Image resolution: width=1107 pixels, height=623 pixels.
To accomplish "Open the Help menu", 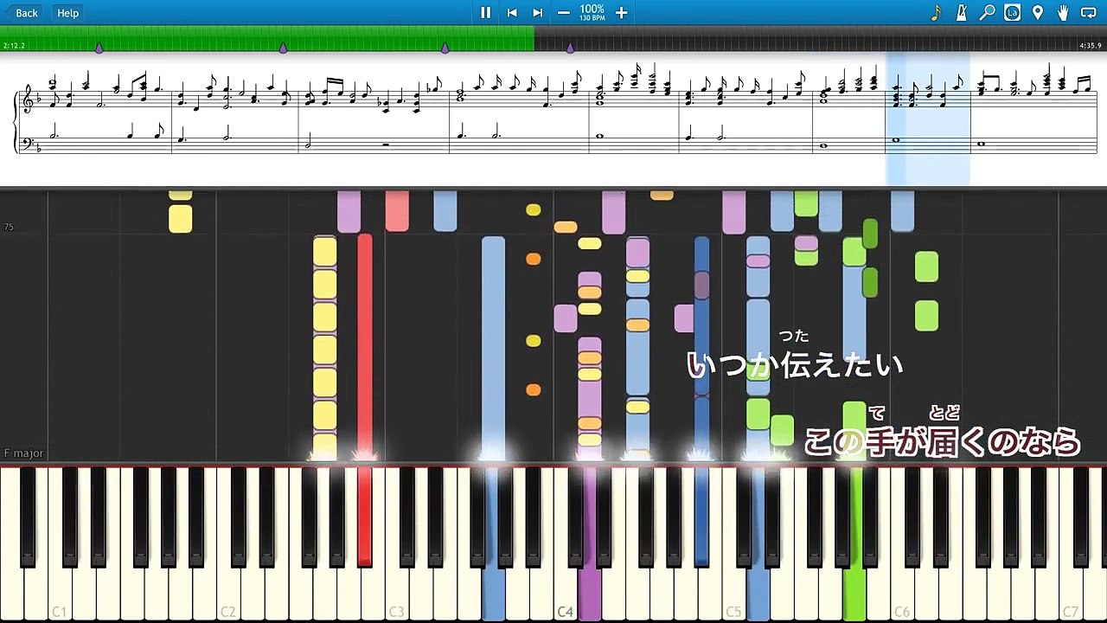I will [x=67, y=12].
